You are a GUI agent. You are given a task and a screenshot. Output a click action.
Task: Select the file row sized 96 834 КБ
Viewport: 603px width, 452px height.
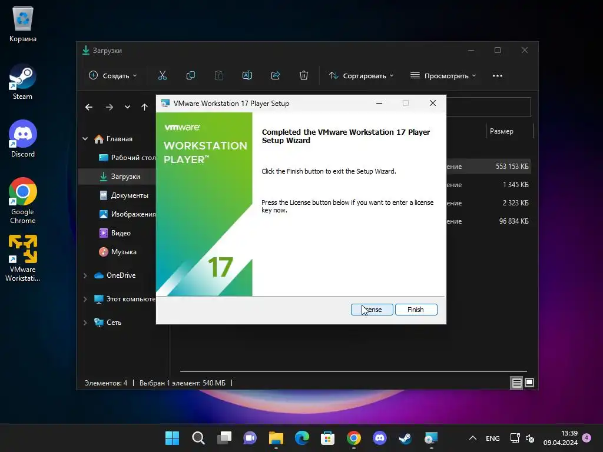tap(488, 221)
